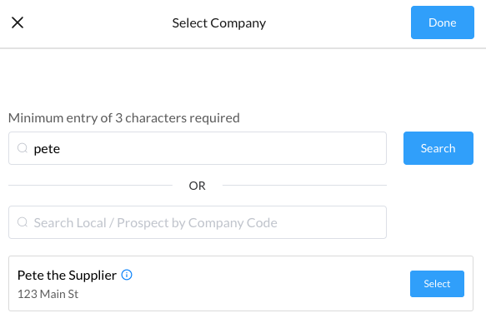Click the magnifier icon in the Company Code field

point(23,222)
